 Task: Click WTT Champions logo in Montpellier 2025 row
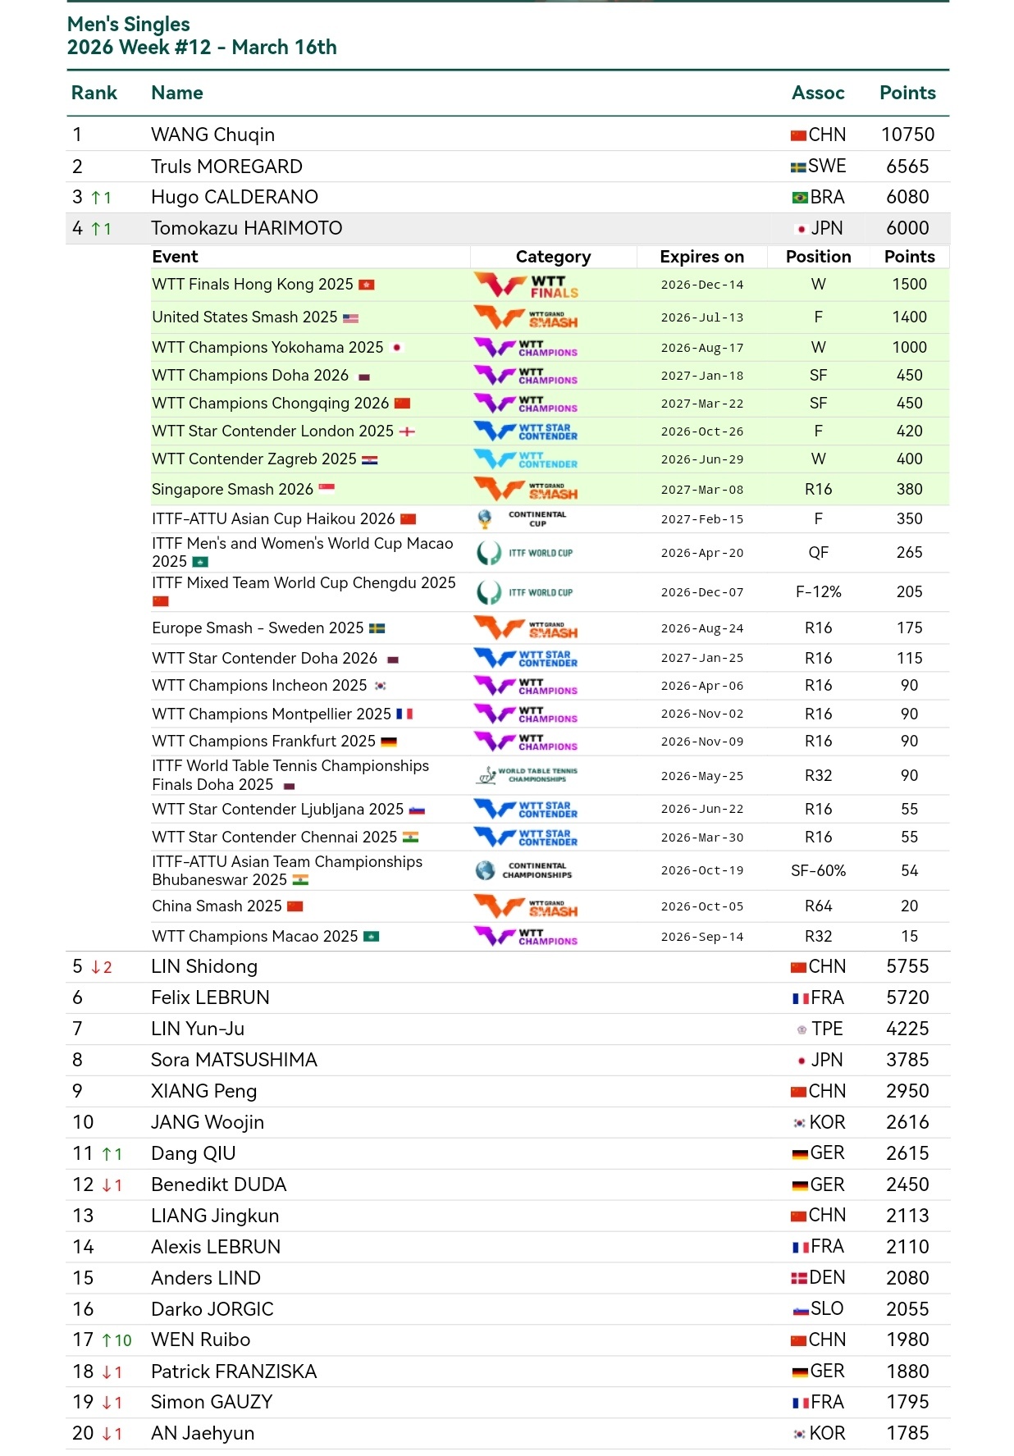pyautogui.click(x=526, y=714)
